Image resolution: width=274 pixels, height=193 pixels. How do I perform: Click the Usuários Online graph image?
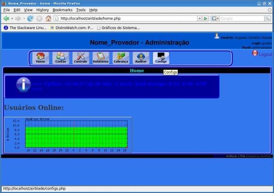(68, 135)
